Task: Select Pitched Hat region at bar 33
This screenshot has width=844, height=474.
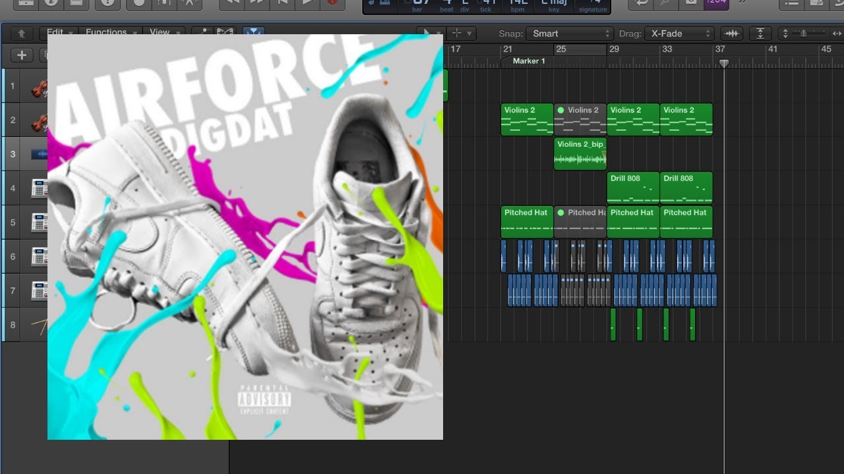Action: tap(686, 222)
